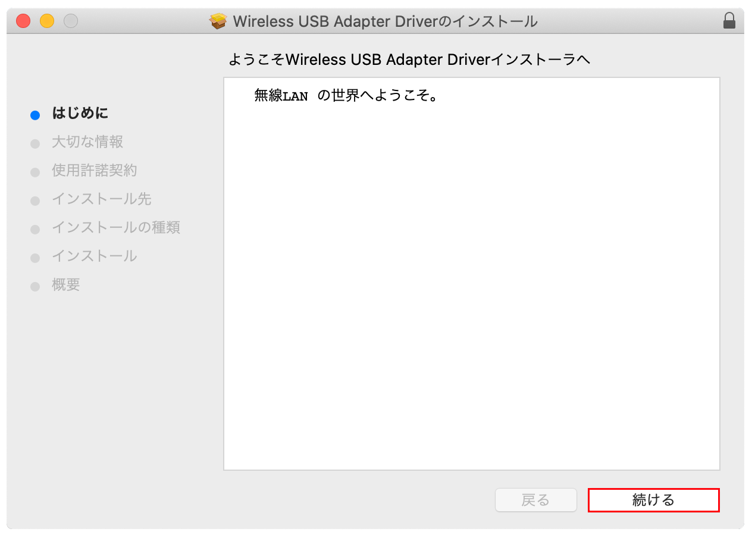Select the 大切な情報 step
This screenshot has height=541, width=755.
click(x=87, y=142)
